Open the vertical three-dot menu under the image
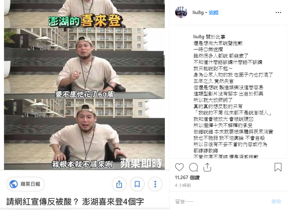 [155, 184]
